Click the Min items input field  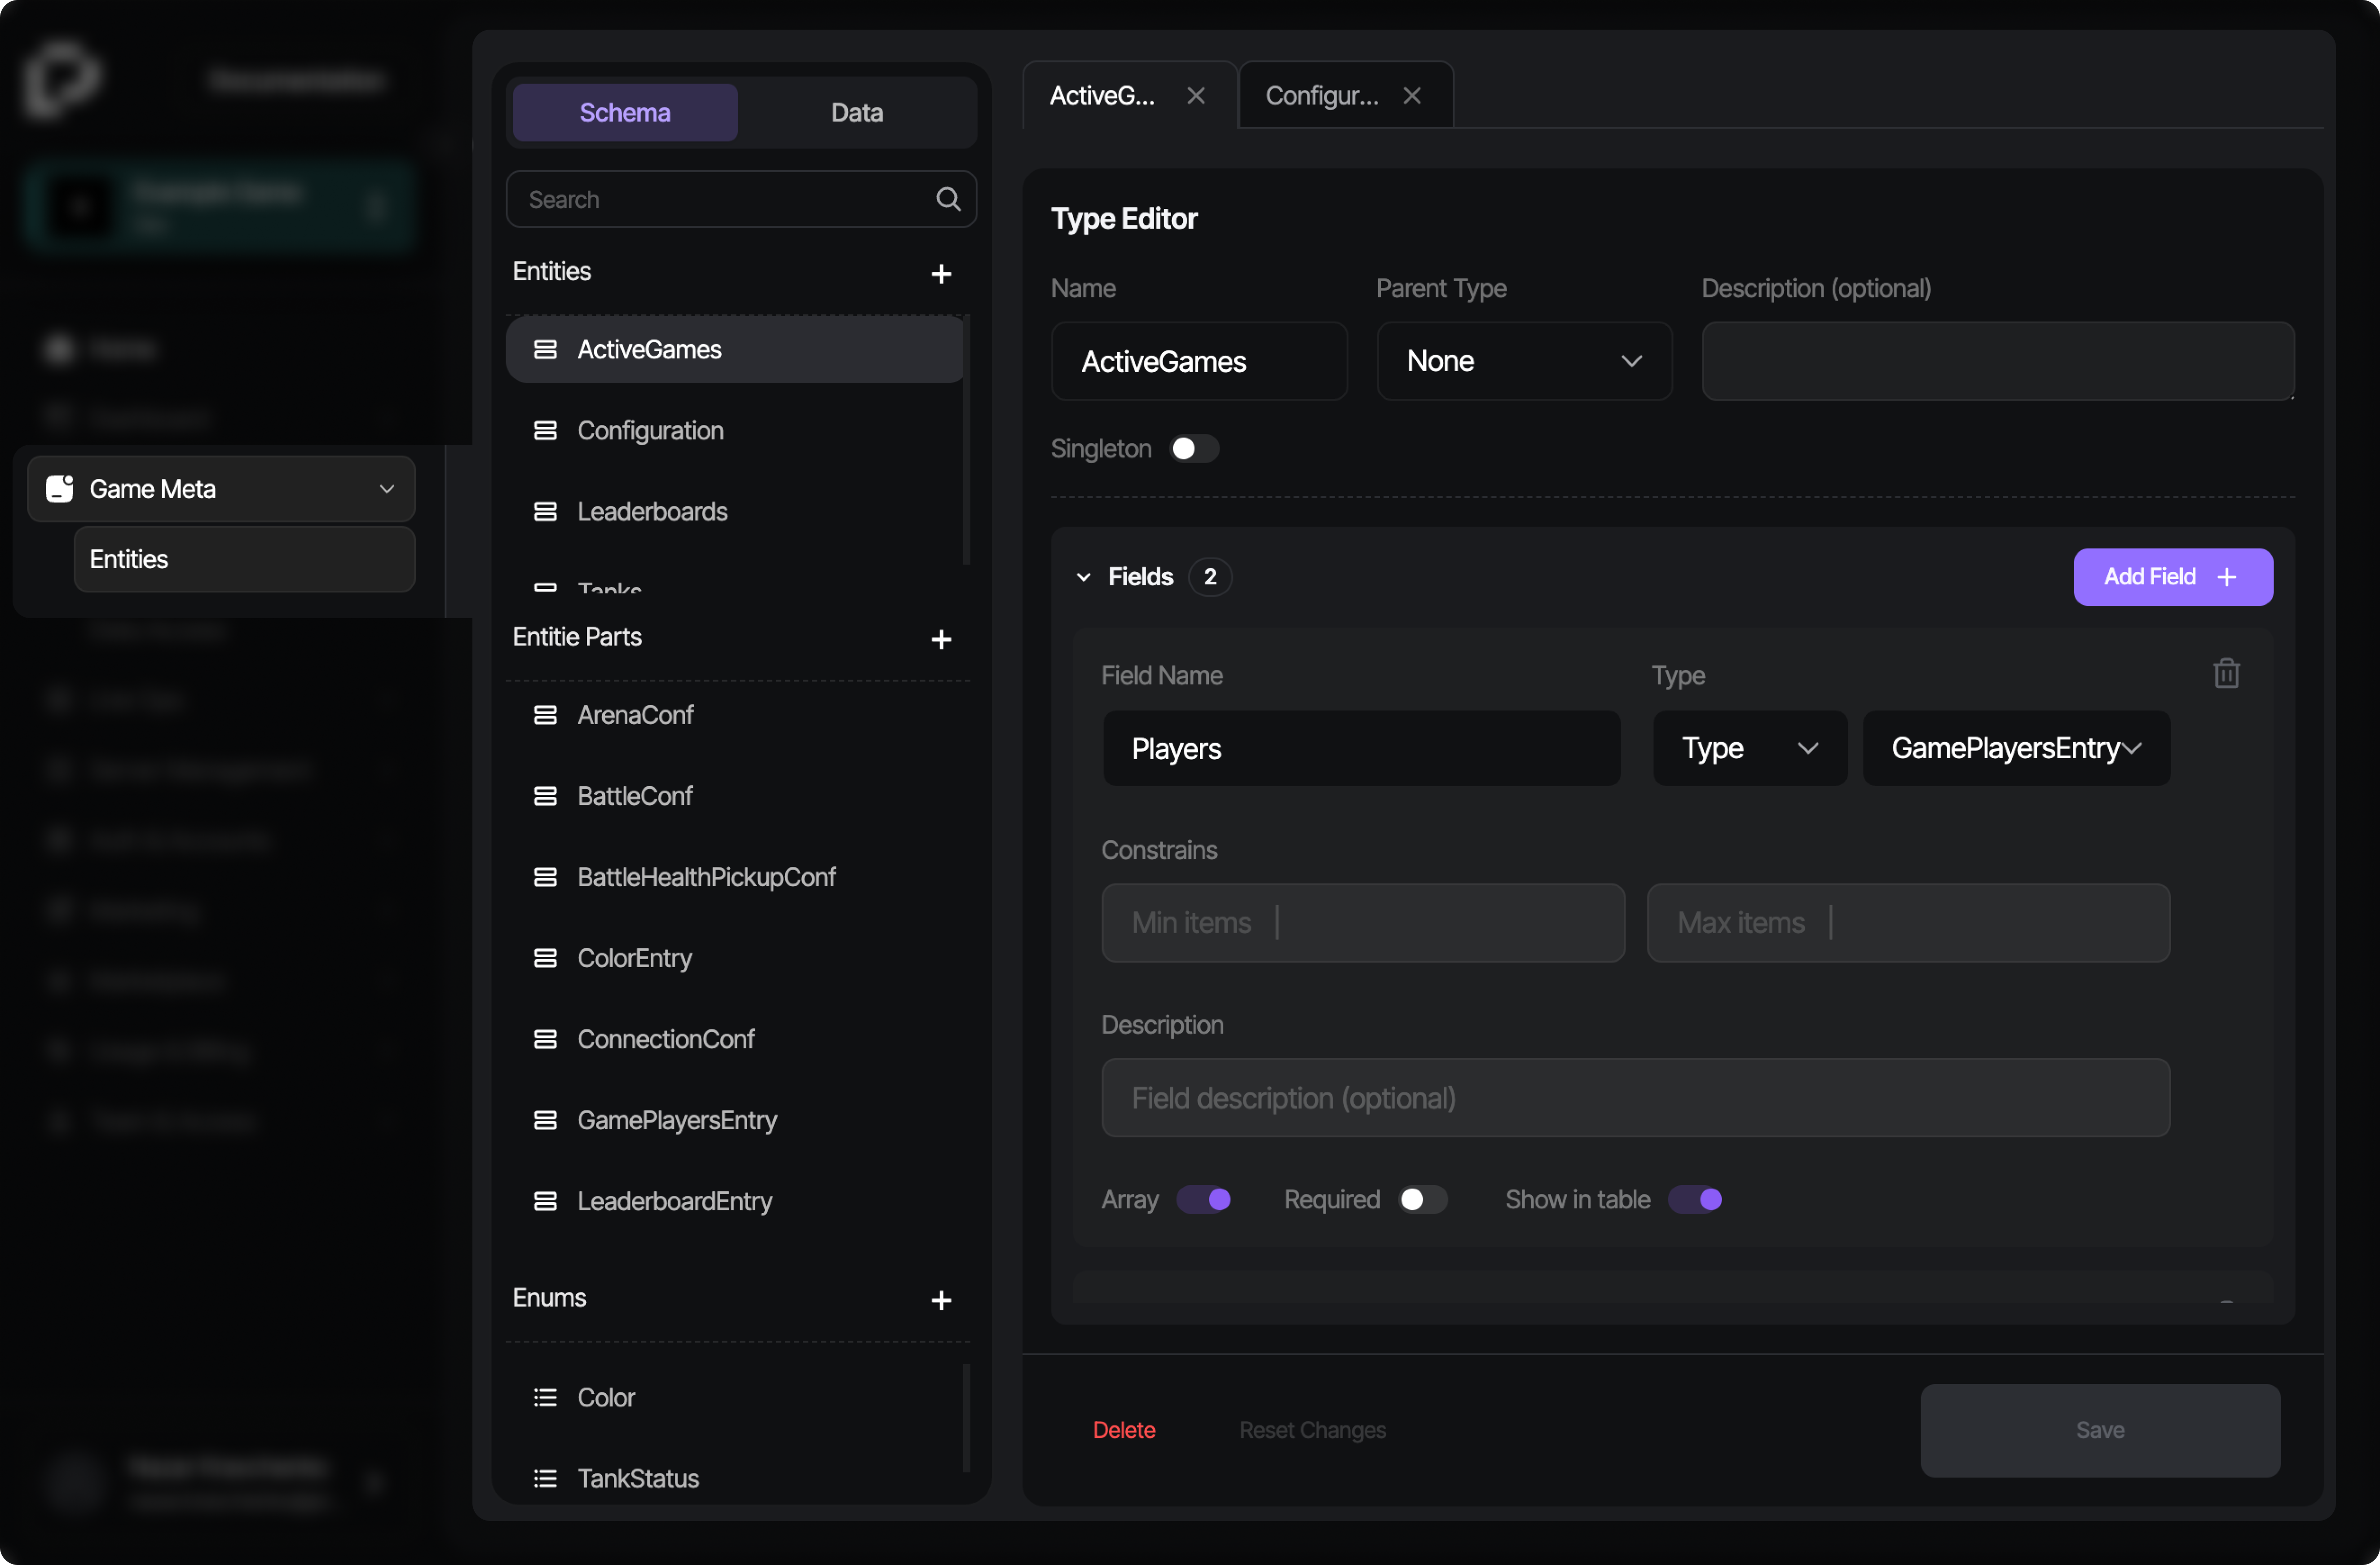(x=1362, y=923)
